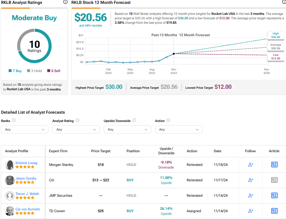Click info icon beside Ranks filter label

click(14, 120)
